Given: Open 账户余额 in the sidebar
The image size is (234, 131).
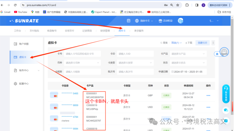Looking at the screenshot, I should [x=26, y=44].
